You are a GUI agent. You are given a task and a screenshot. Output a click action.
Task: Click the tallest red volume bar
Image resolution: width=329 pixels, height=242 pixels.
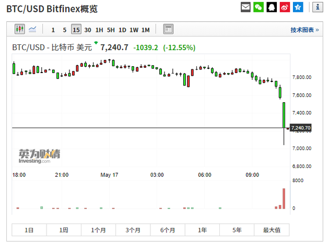[x=284, y=198]
